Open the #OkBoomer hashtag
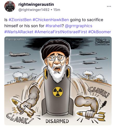The width and height of the screenshot is (116, 130). point(100,32)
